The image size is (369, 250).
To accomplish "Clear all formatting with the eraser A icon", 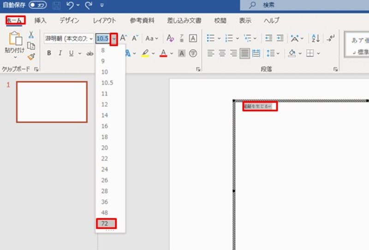I will [170, 38].
